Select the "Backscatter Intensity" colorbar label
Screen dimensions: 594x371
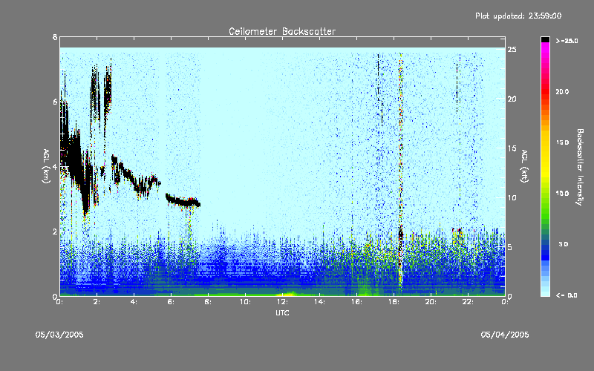(580, 166)
